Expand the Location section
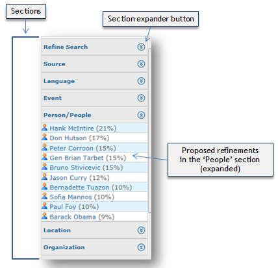The width and height of the screenshot is (278, 268). coord(141,230)
